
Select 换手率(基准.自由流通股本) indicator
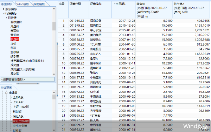pyautogui.click(x=27, y=61)
